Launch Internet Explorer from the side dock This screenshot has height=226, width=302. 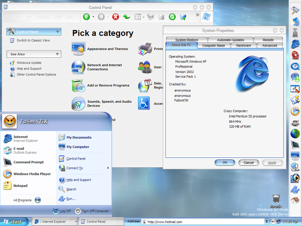pos(295,44)
